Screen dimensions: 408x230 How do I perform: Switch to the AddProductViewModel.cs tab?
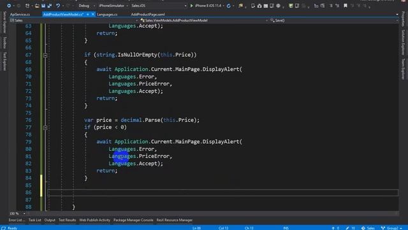click(x=63, y=14)
